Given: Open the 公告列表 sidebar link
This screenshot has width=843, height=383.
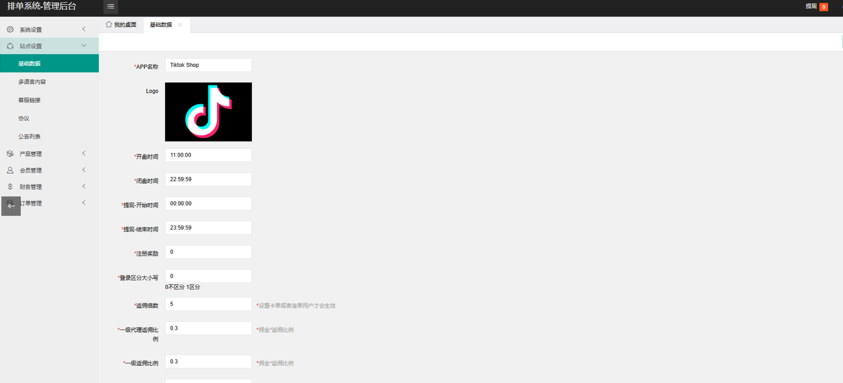Looking at the screenshot, I should pos(29,137).
